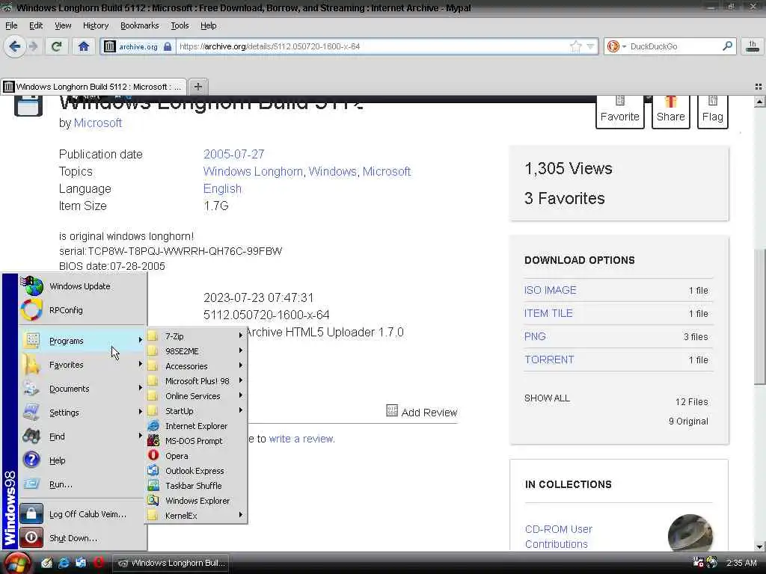Open the CD-ROM User Contributions collection
Image resolution: width=766 pixels, height=574 pixels.
pos(558,537)
